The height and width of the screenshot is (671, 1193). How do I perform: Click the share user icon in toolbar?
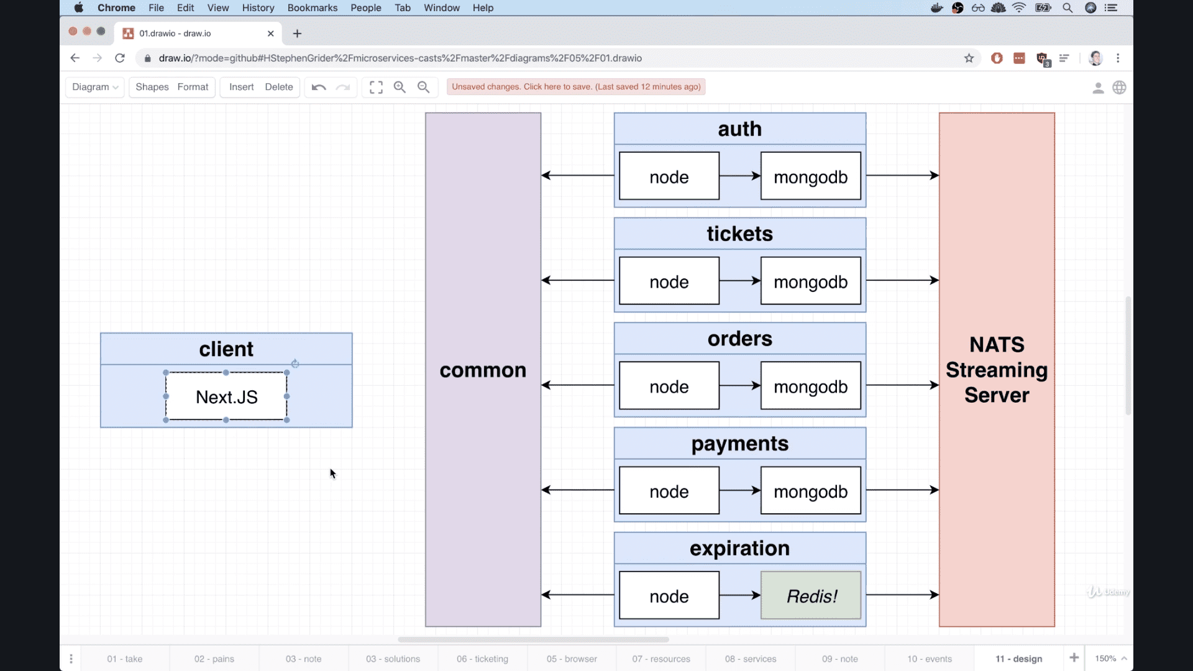[x=1098, y=88]
